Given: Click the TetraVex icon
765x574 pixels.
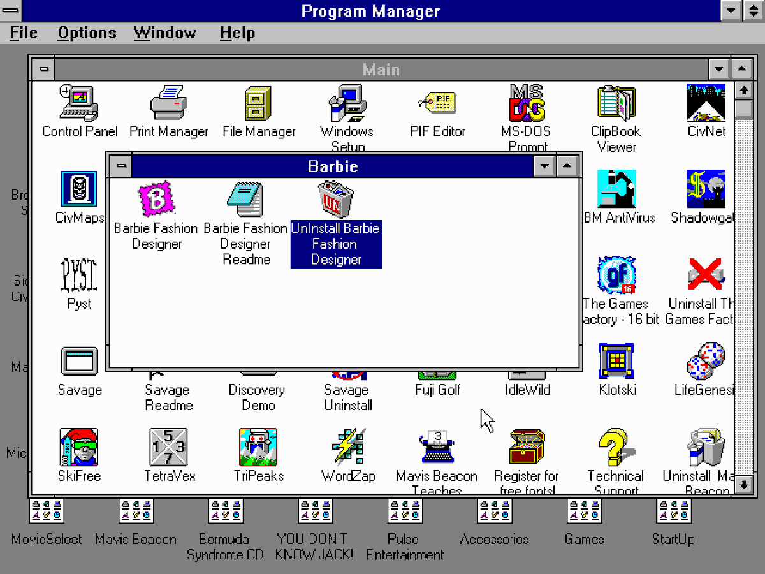Looking at the screenshot, I should point(169,447).
